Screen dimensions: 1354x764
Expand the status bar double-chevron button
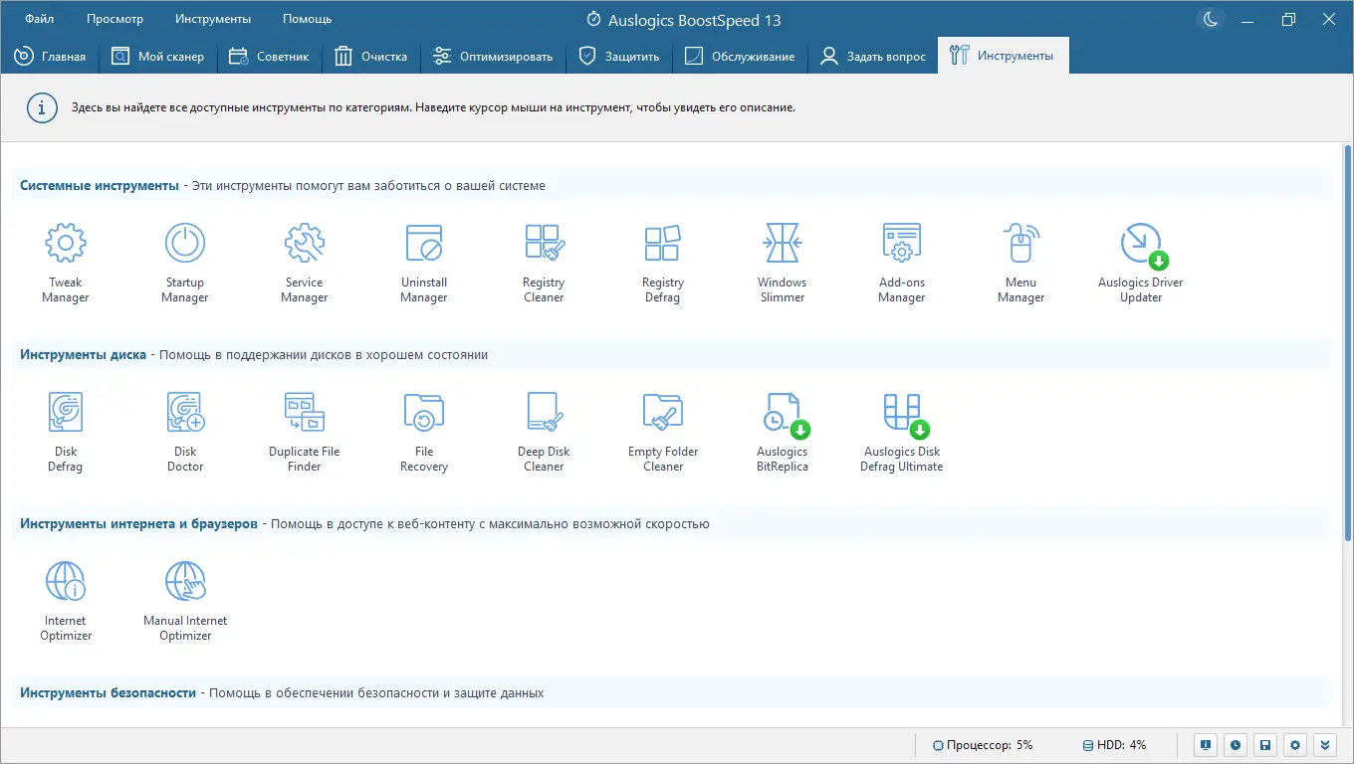click(1324, 745)
